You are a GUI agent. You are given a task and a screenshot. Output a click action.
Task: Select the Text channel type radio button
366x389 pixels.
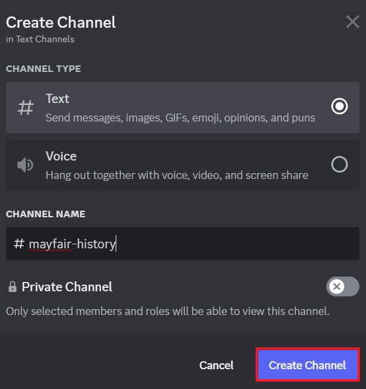click(339, 106)
